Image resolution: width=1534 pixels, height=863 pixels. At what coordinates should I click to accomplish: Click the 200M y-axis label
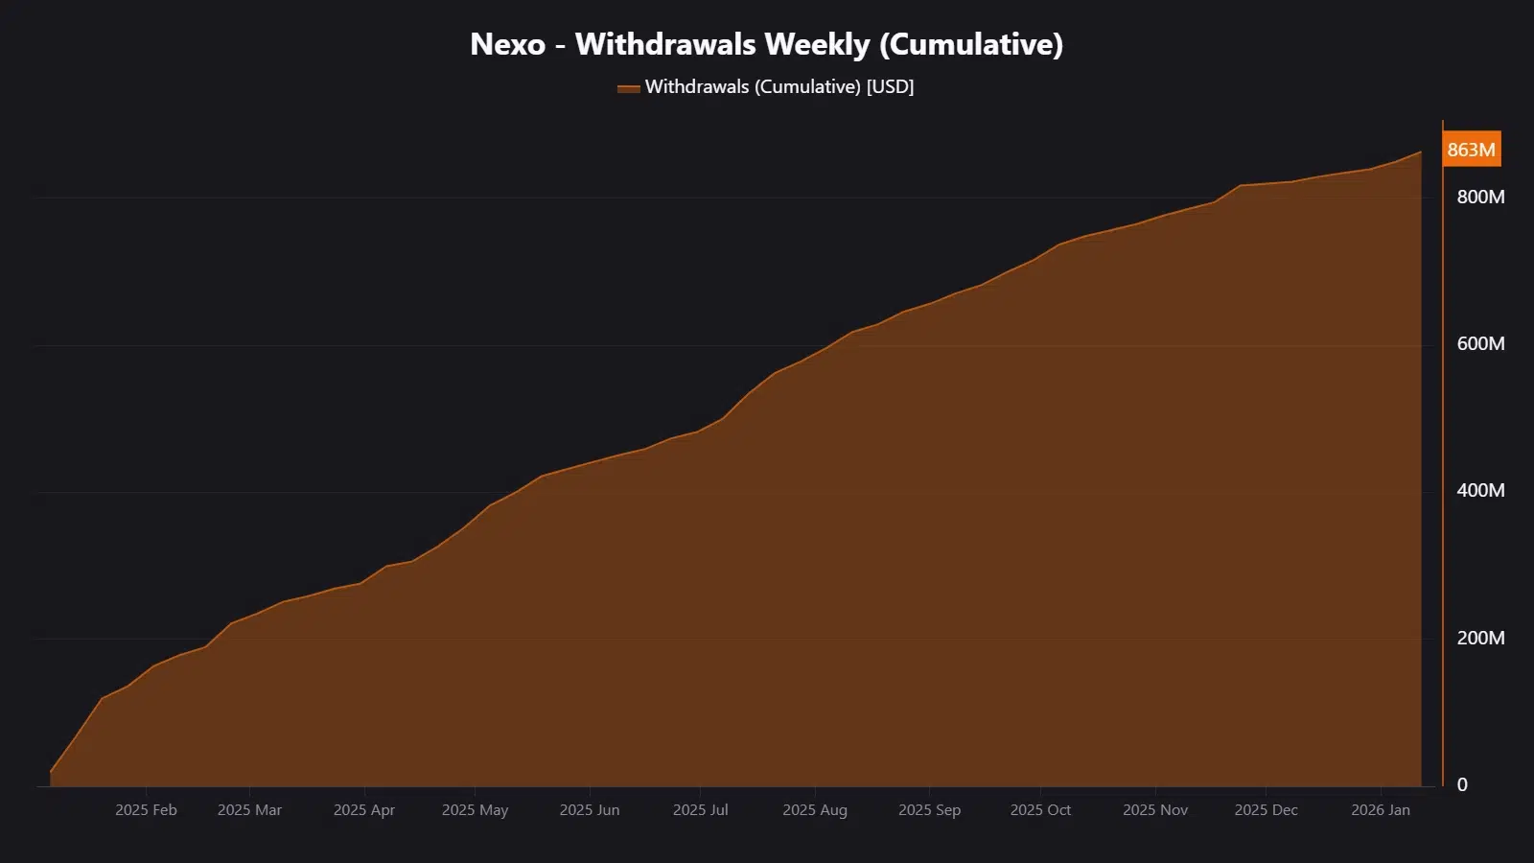click(1481, 638)
